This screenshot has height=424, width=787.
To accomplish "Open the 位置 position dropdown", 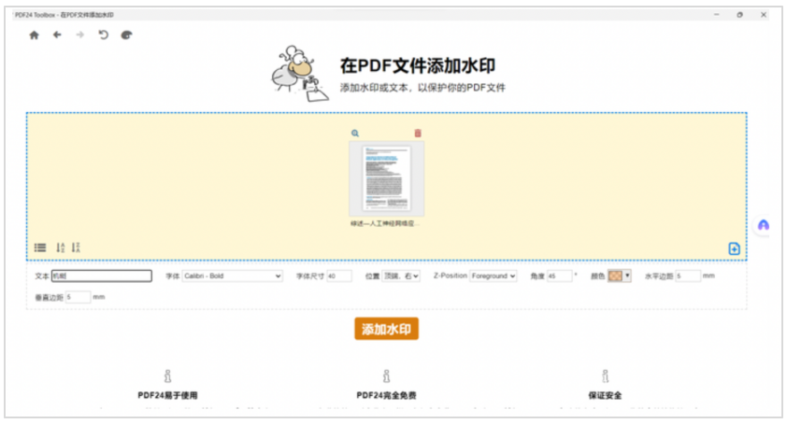I will tap(401, 276).
